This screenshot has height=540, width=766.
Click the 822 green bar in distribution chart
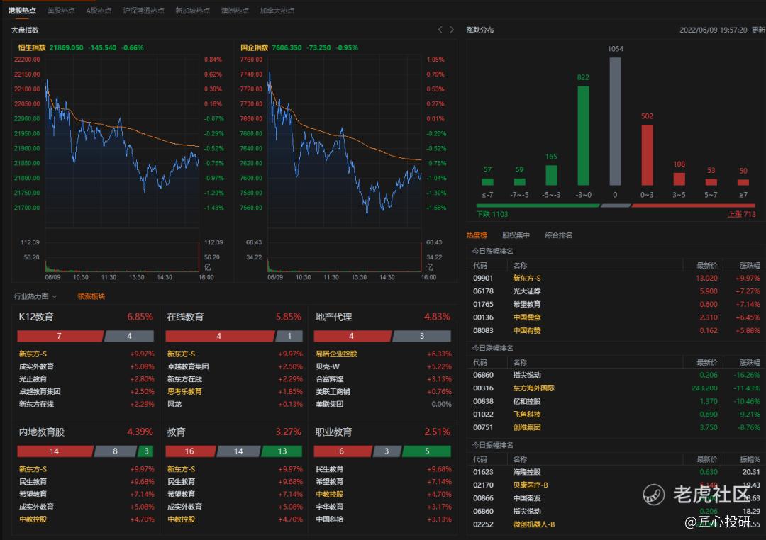583,136
